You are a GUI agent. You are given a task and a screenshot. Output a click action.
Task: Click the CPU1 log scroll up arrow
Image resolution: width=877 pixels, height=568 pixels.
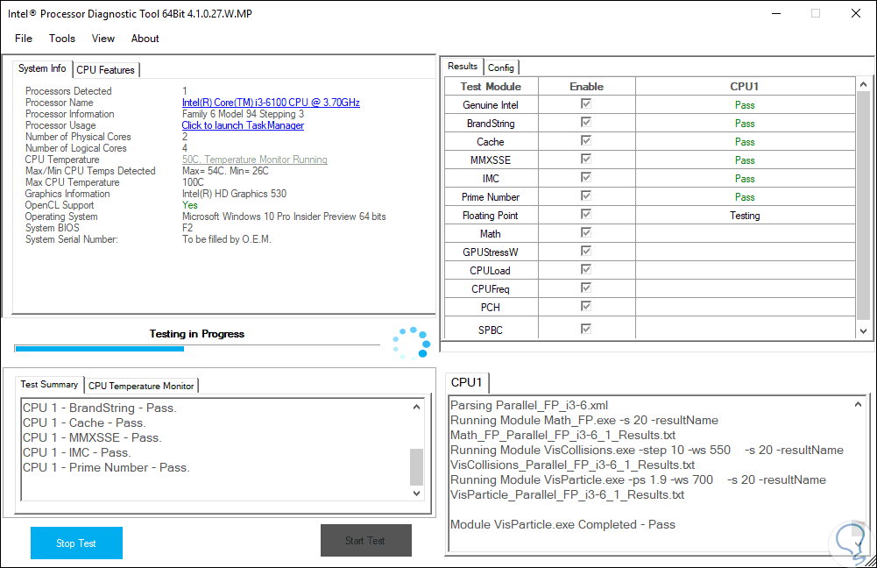pyautogui.click(x=858, y=404)
